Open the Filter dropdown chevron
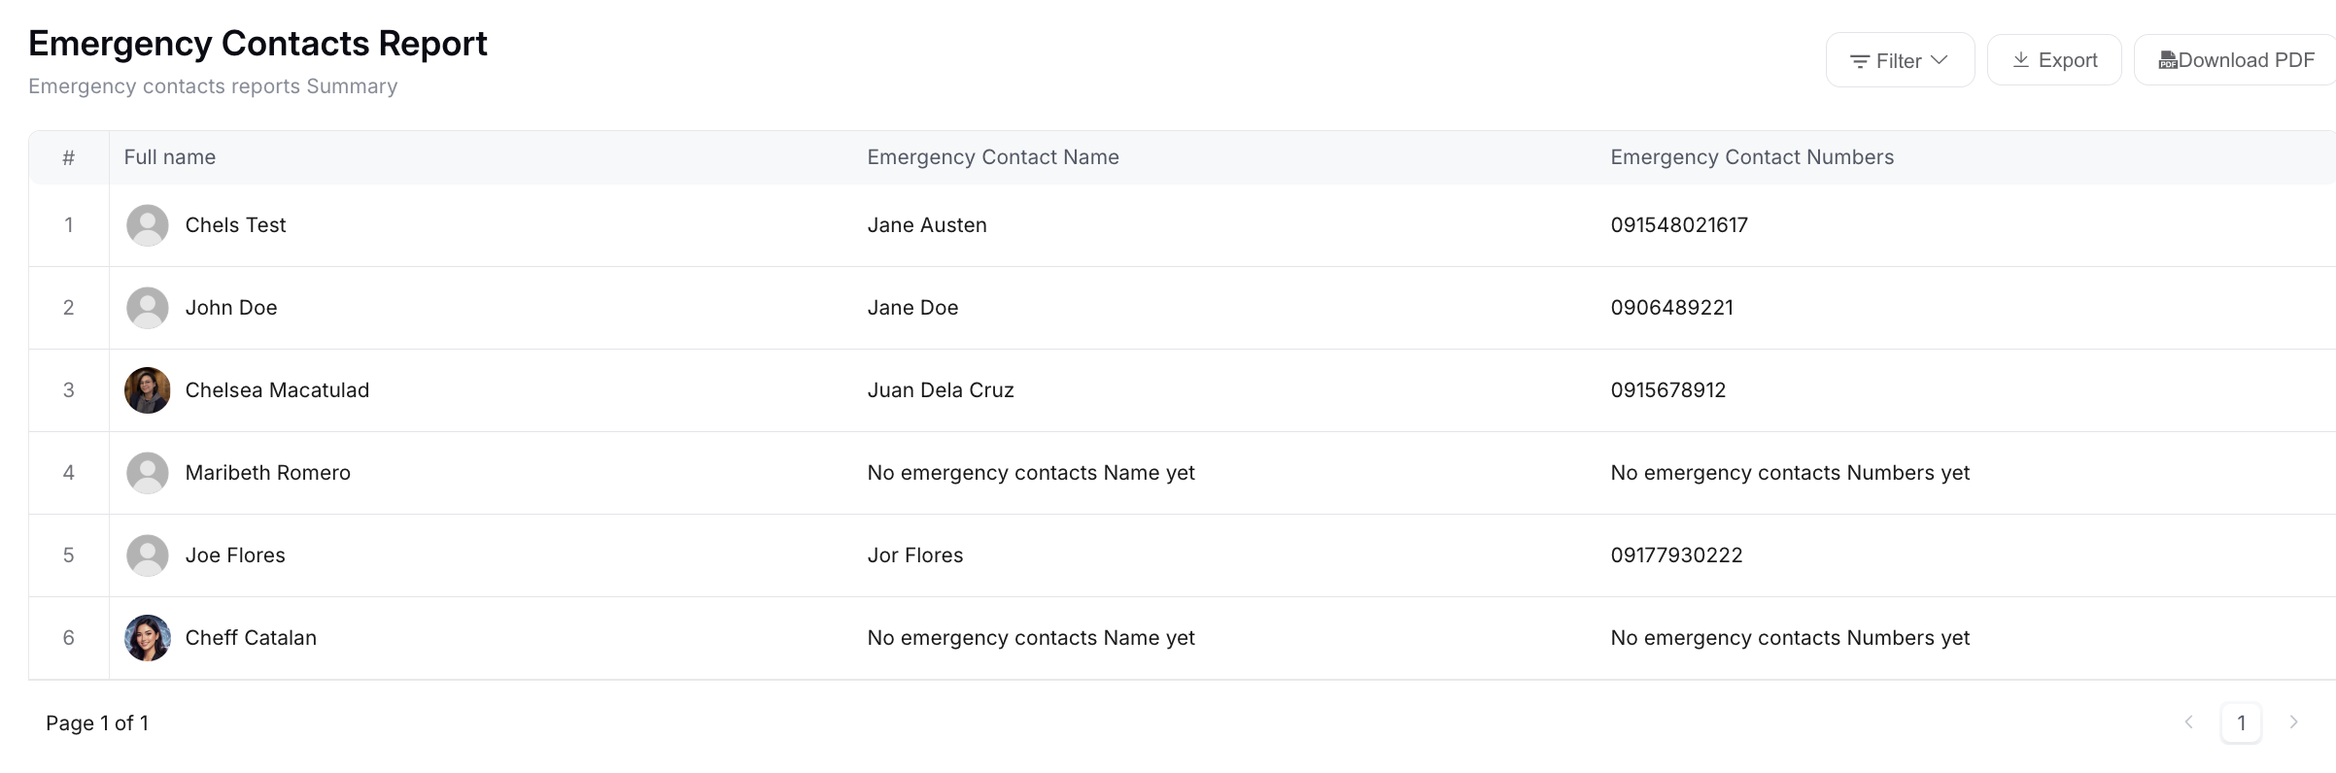Image resolution: width=2336 pixels, height=773 pixels. click(x=1940, y=60)
